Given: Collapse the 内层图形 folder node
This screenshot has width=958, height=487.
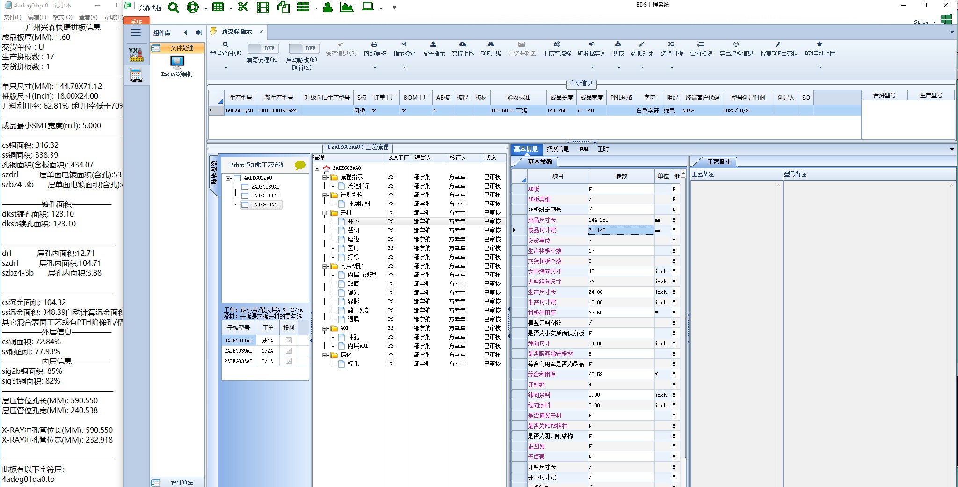Looking at the screenshot, I should coord(325,266).
